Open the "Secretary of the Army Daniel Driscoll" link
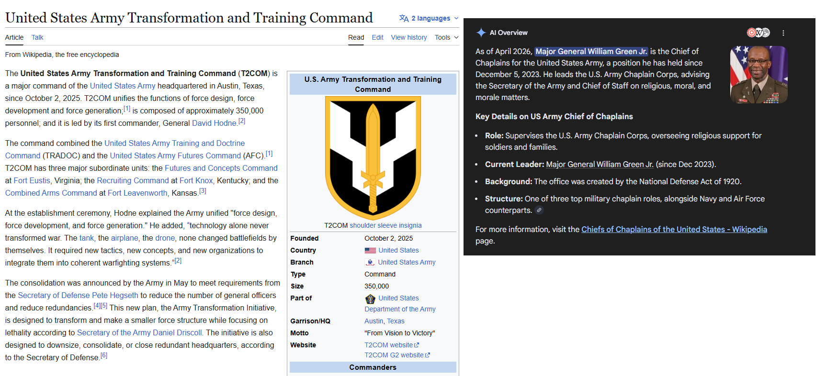 coord(140,332)
